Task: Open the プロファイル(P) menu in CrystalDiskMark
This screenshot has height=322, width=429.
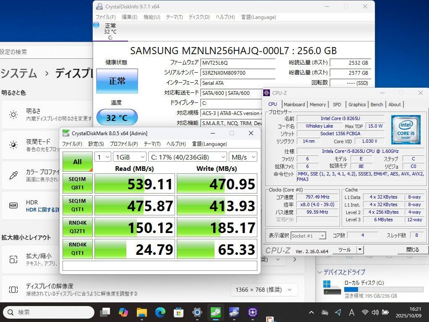Action: (x=124, y=144)
